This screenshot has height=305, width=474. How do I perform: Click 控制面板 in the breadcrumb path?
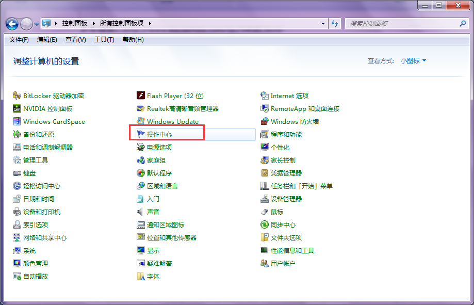(75, 23)
